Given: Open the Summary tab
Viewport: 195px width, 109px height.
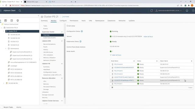Looking at the screenshot, I should pos(44,21).
